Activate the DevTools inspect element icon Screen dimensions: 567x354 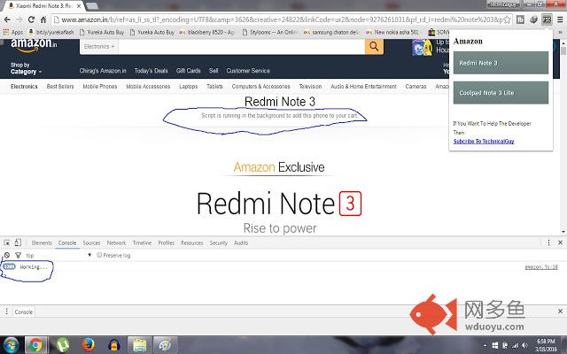click(7, 242)
